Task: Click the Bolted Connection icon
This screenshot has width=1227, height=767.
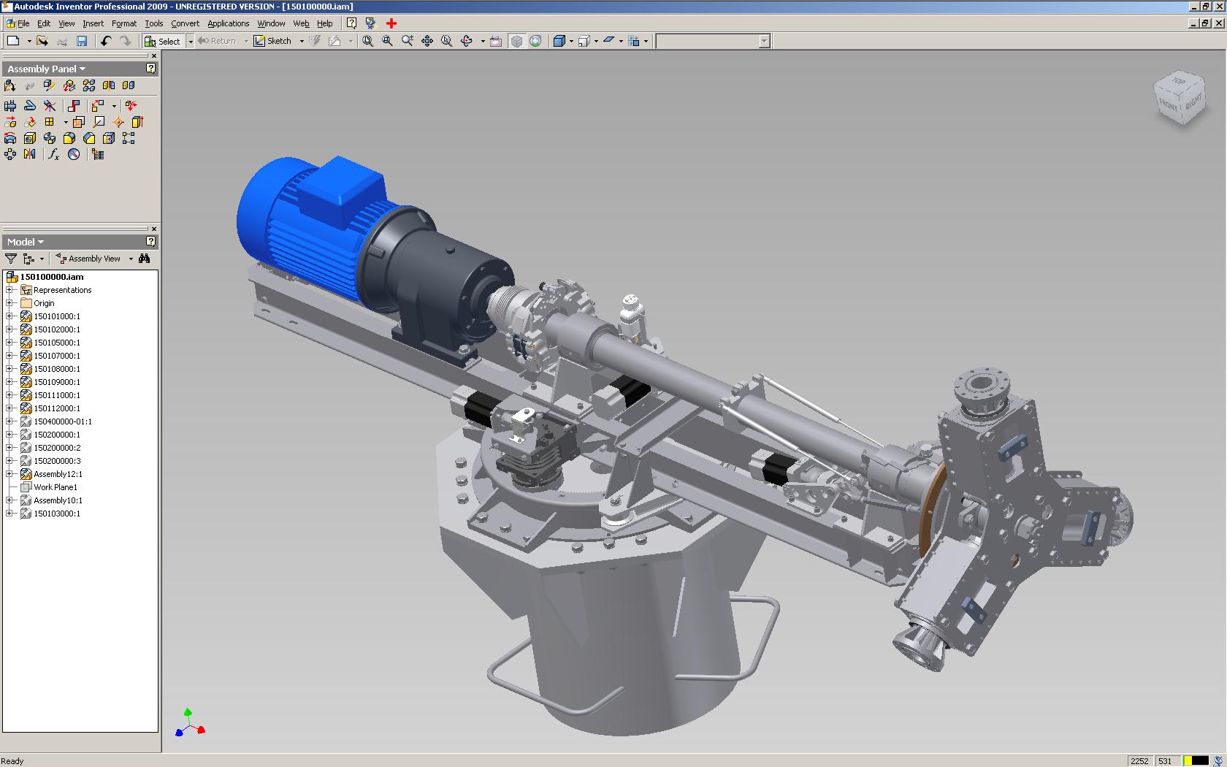Action: [x=10, y=106]
